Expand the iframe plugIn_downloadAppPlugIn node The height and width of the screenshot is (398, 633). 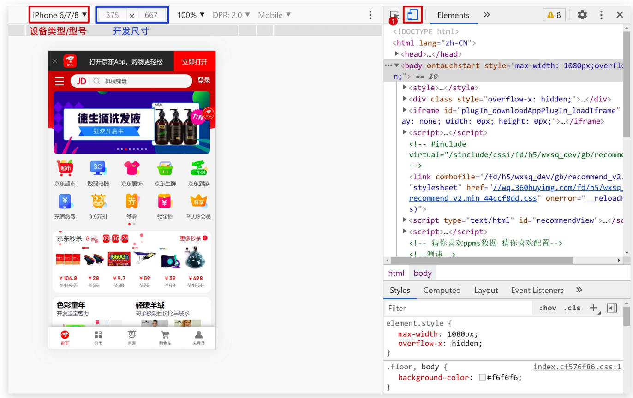click(405, 110)
